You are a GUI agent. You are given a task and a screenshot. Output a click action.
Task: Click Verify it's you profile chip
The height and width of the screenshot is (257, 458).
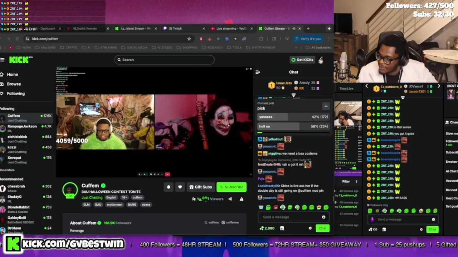(x=308, y=39)
